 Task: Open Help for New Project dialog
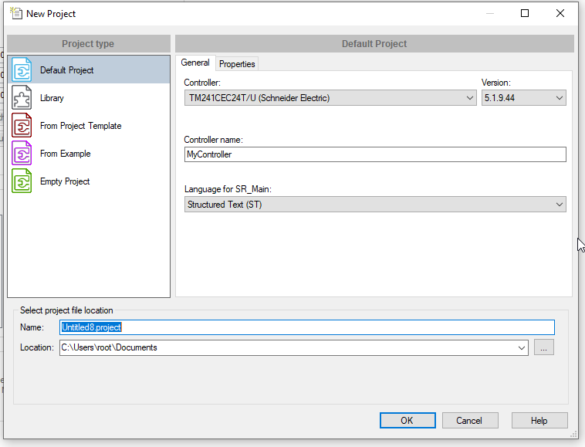pos(539,421)
